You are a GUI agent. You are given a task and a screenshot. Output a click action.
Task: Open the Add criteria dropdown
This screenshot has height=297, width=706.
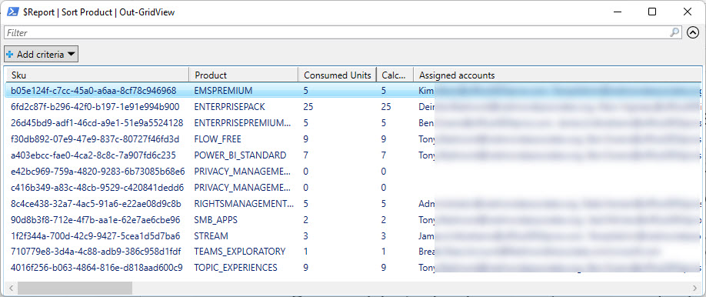42,55
